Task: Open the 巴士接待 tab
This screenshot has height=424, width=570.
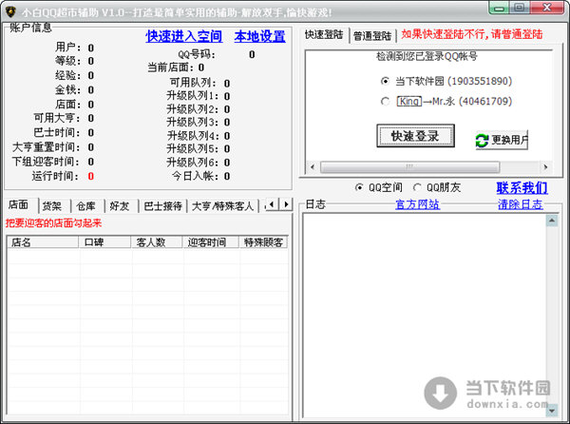Action: pyautogui.click(x=161, y=205)
